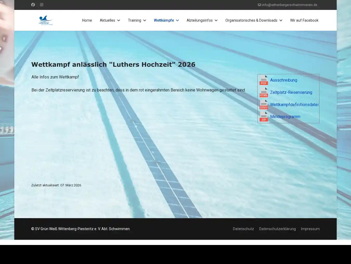351x264 pixels.
Task: Click the HTML icon beside Zeltplatz-Reservierung
Action: (264, 93)
